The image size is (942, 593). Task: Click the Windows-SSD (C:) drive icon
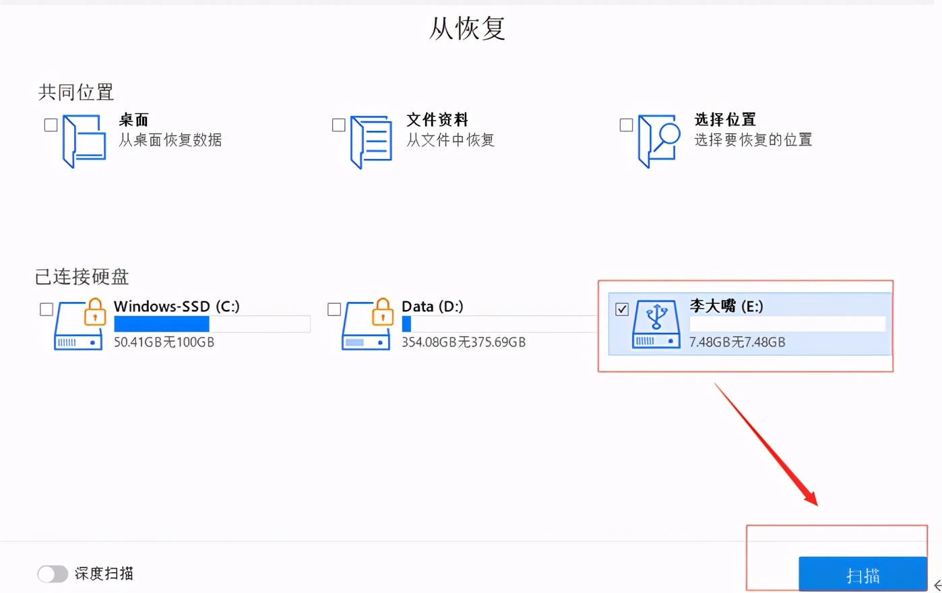pos(81,324)
